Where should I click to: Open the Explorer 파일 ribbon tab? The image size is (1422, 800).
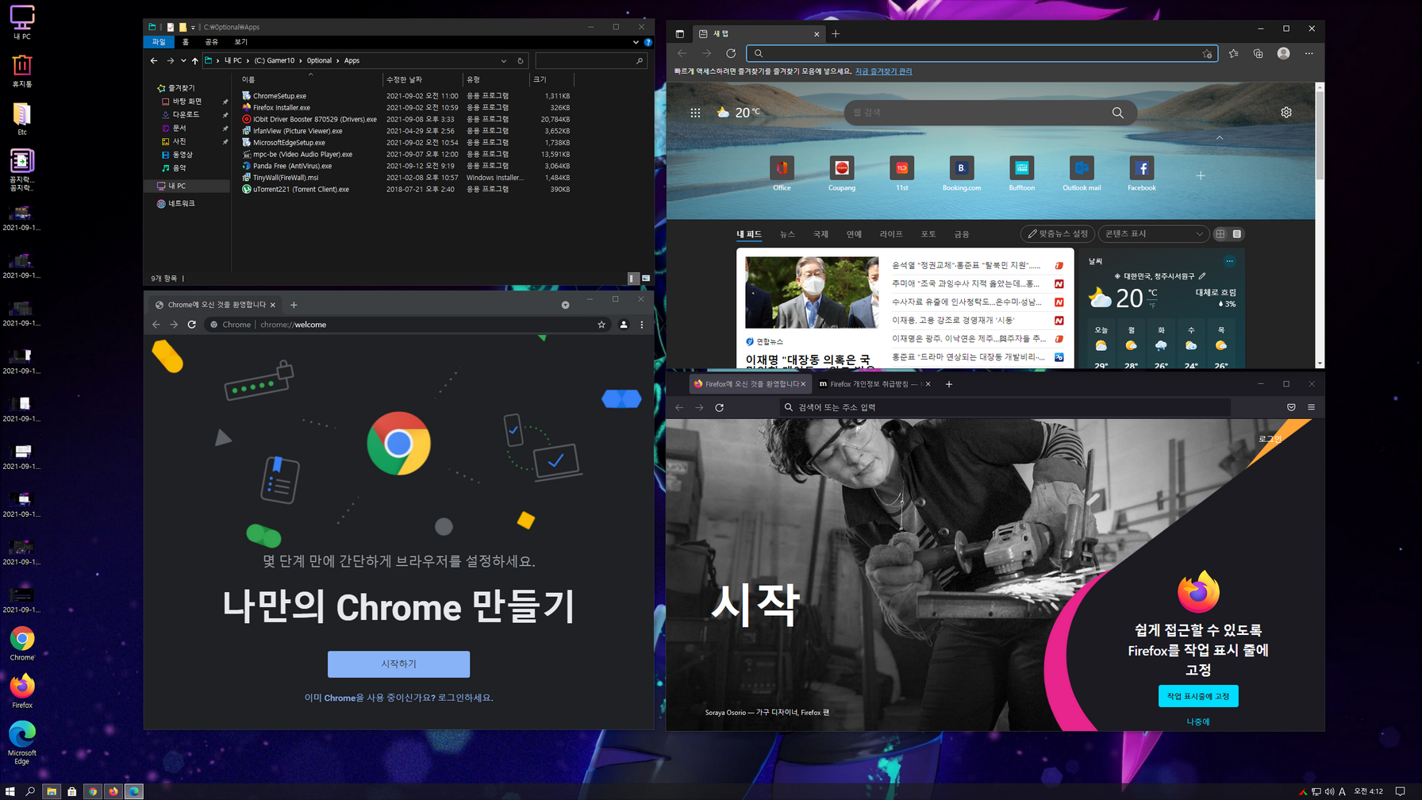click(x=159, y=42)
